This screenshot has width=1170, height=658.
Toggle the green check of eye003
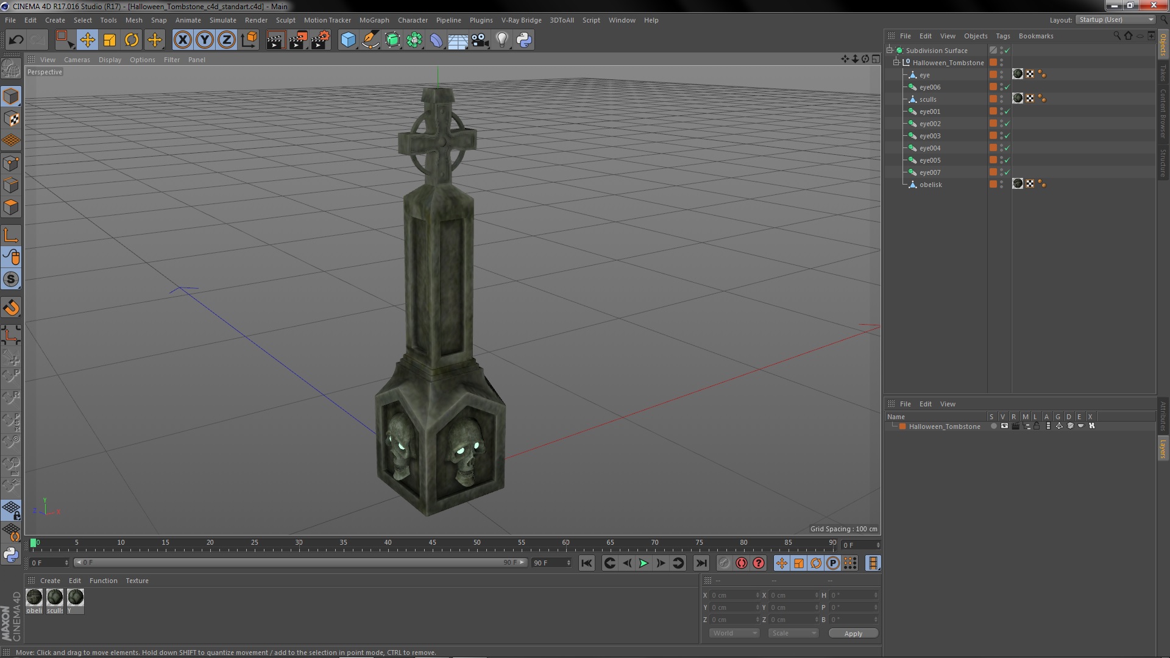pyautogui.click(x=1007, y=136)
